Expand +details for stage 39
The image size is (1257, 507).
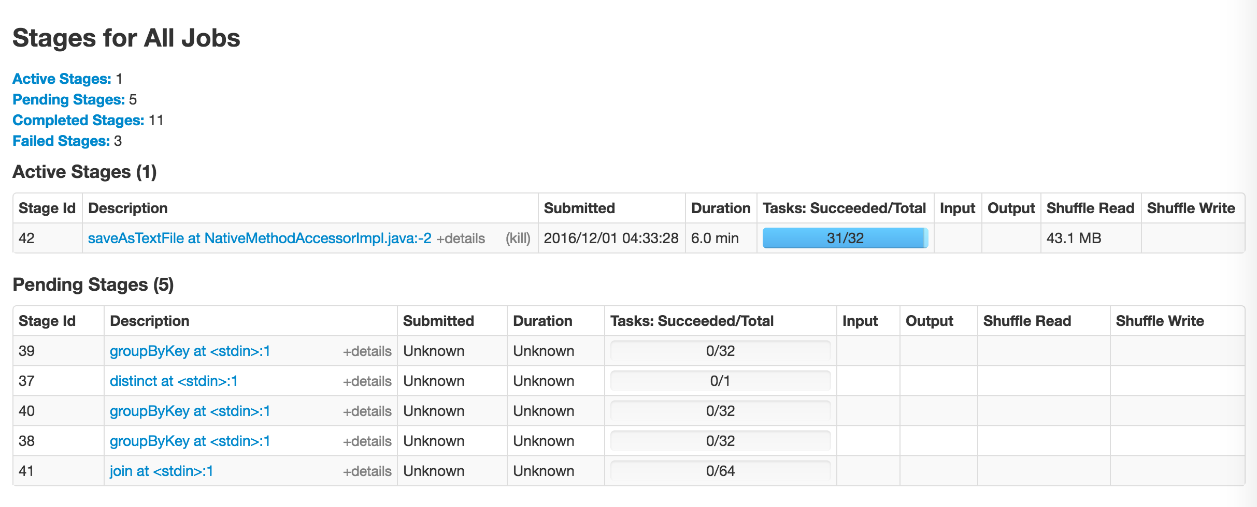click(x=367, y=351)
